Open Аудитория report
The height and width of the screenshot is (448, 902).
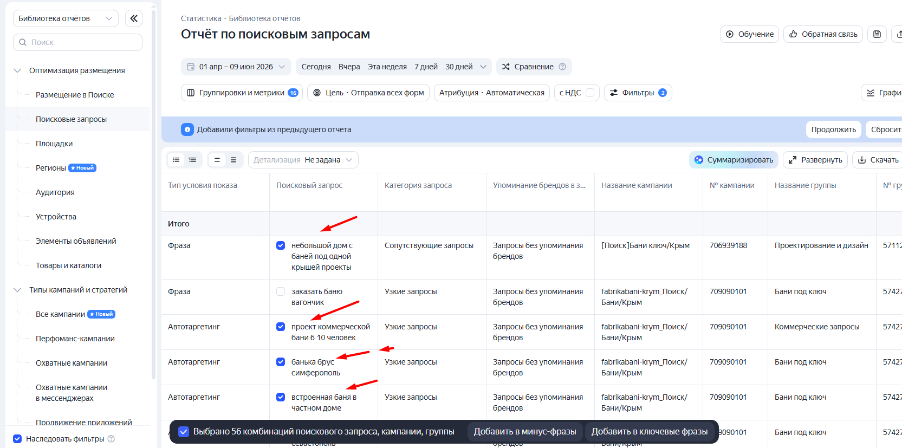tap(55, 192)
